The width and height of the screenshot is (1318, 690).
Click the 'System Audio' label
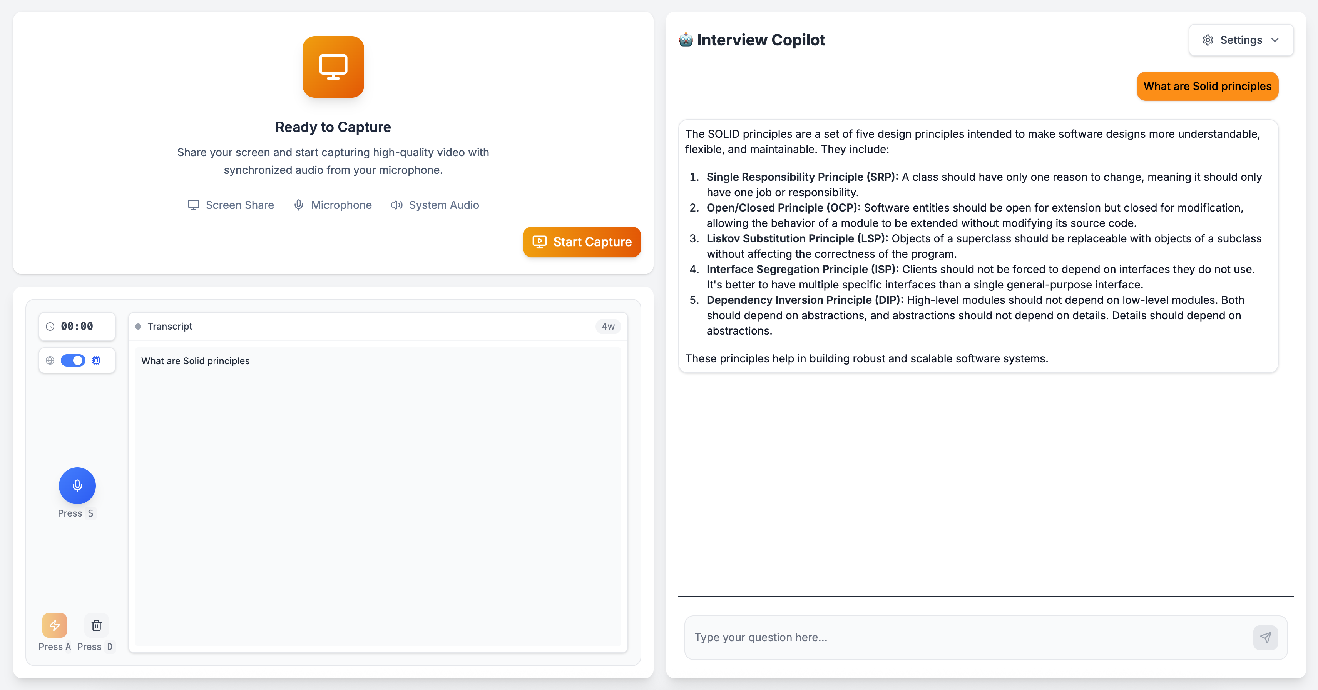[x=444, y=205]
